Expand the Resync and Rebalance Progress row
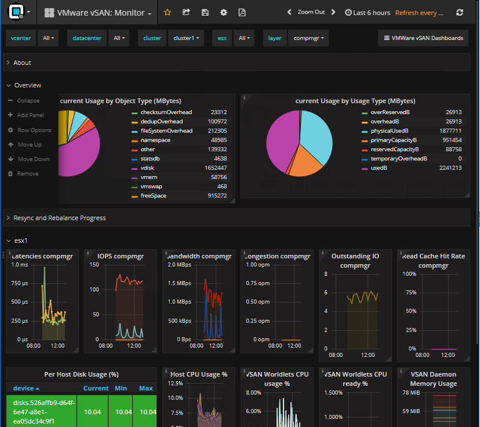Image resolution: width=480 pixels, height=427 pixels. coord(59,218)
